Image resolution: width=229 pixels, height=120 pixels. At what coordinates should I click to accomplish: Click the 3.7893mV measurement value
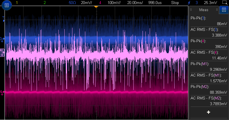[x=218, y=104]
